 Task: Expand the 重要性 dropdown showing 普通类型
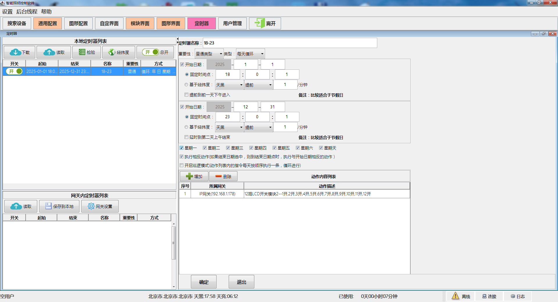coord(209,54)
